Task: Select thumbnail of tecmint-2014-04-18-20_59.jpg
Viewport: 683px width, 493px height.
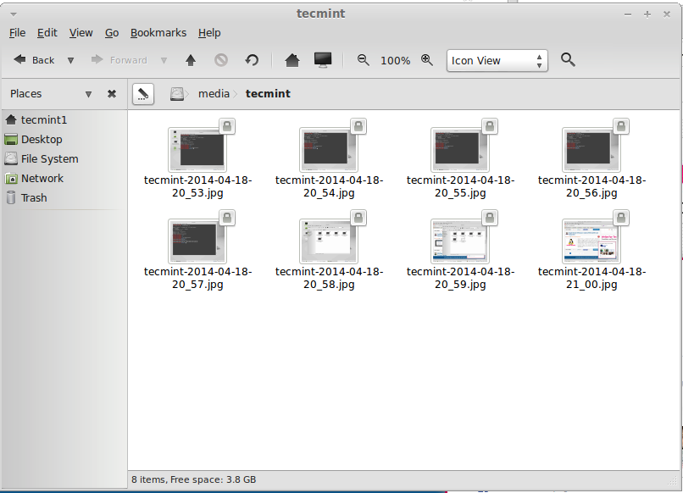Action: tap(460, 241)
